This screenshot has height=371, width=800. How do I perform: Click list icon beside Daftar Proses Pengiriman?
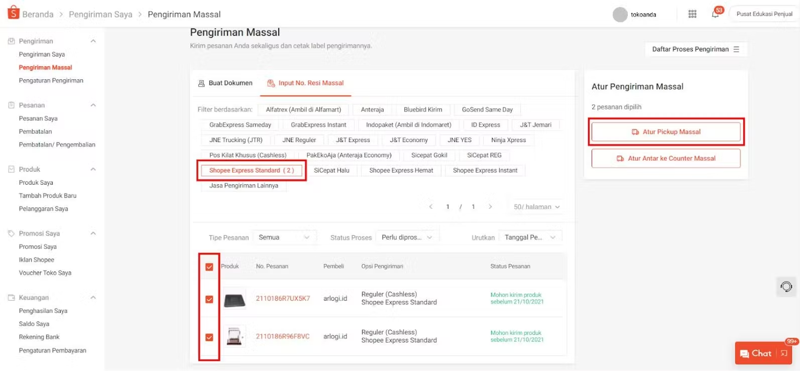click(x=736, y=49)
